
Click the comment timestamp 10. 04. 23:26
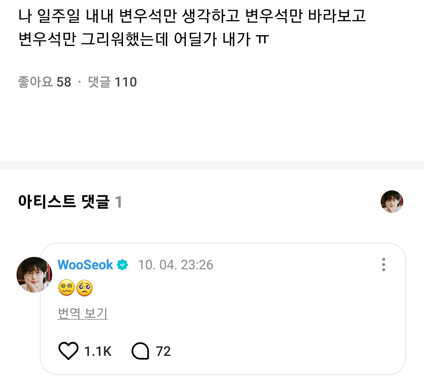coord(176,265)
